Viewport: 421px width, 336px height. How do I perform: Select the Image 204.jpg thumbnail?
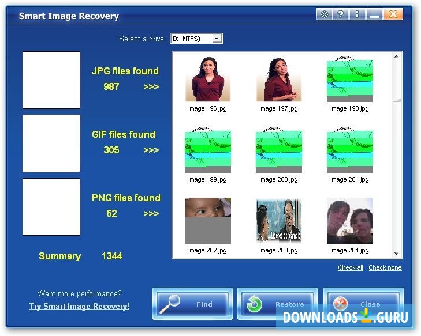tap(349, 221)
